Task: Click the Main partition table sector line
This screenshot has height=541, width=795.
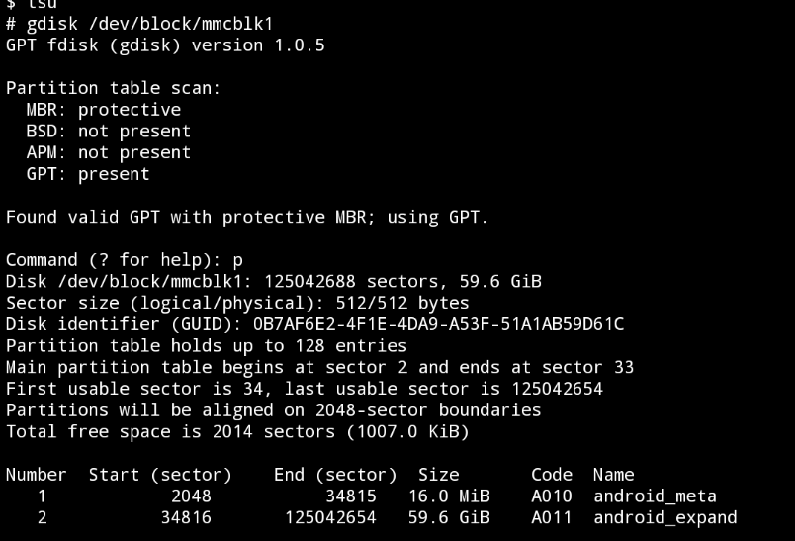Action: (320, 368)
